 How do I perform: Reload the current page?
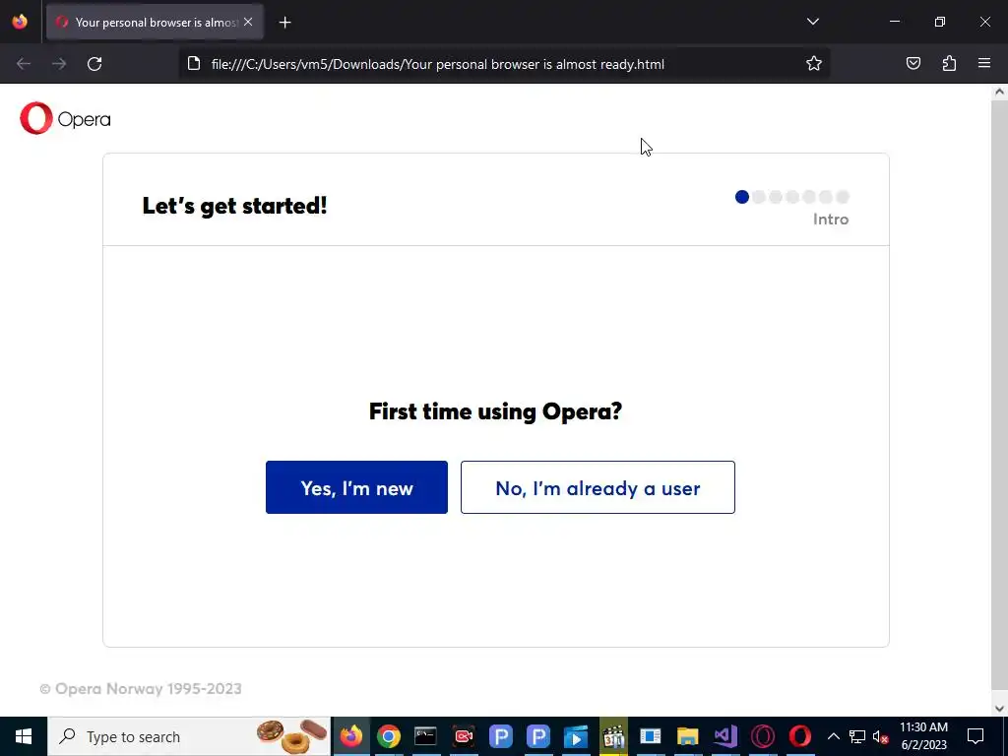pyautogui.click(x=94, y=64)
